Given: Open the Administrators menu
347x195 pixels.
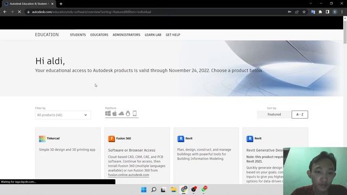Looking at the screenshot, I should (x=126, y=35).
